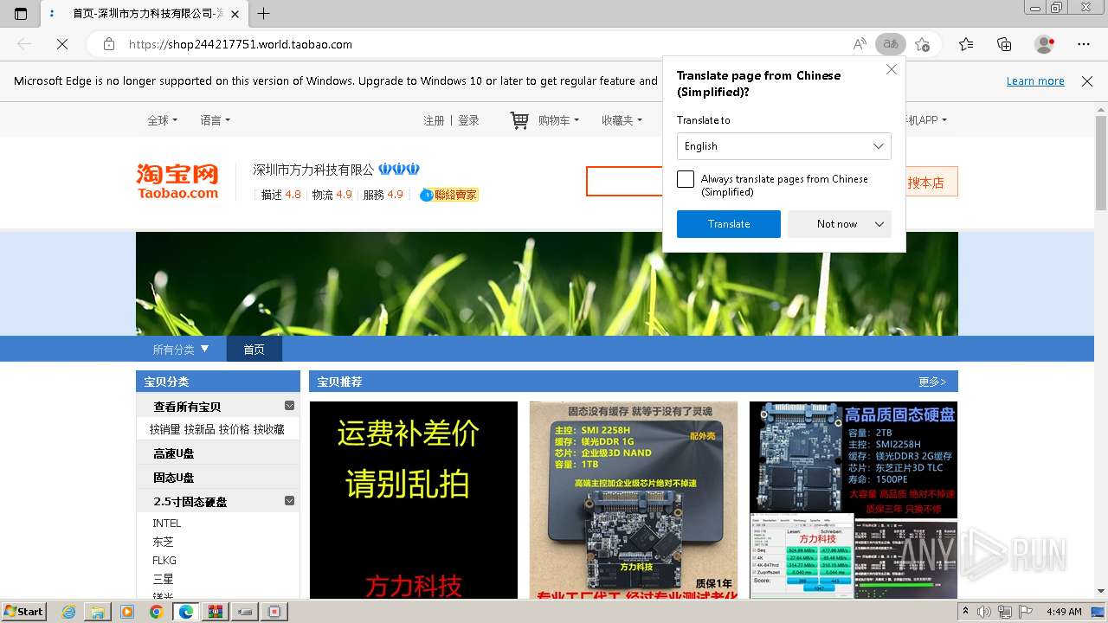This screenshot has height=623, width=1108.
Task: Open the 高品质固态硬盘 2TB product thumbnail
Action: (854, 500)
